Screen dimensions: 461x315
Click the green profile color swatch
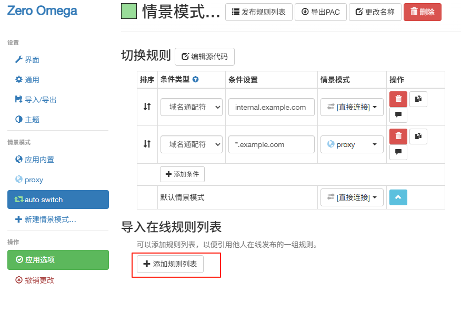pyautogui.click(x=129, y=12)
